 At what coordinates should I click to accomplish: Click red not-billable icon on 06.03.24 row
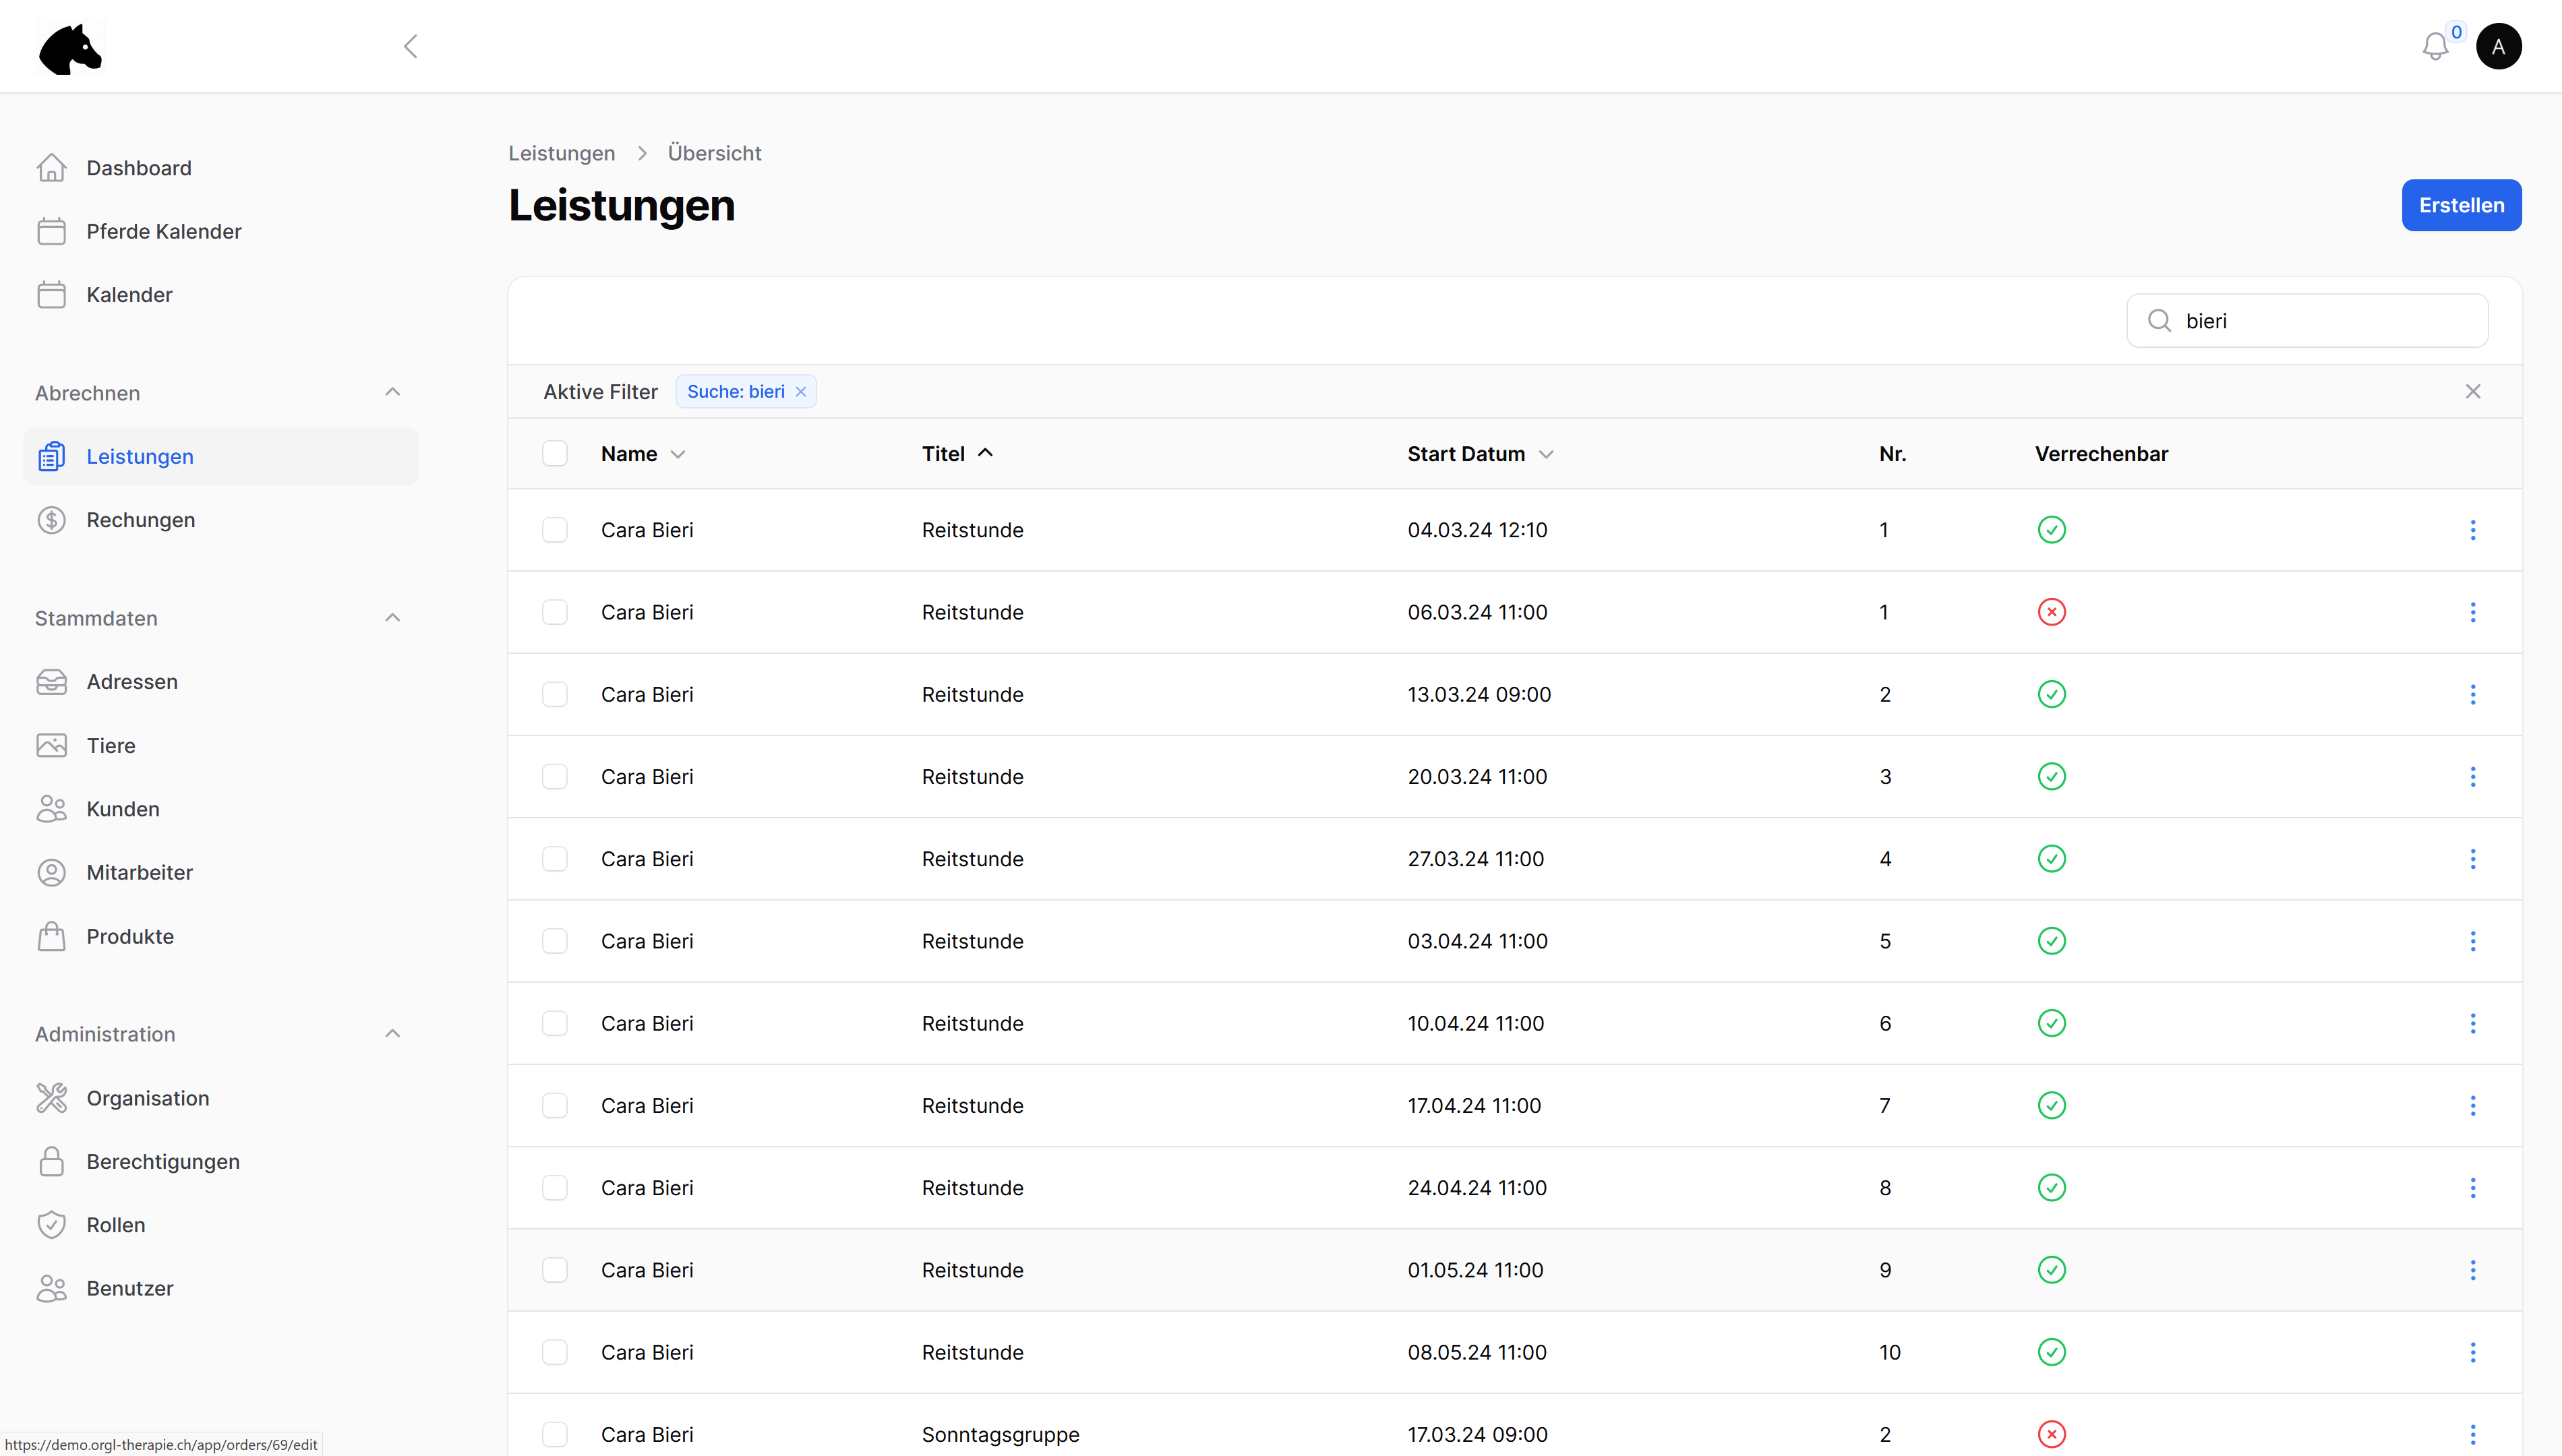pyautogui.click(x=2051, y=612)
